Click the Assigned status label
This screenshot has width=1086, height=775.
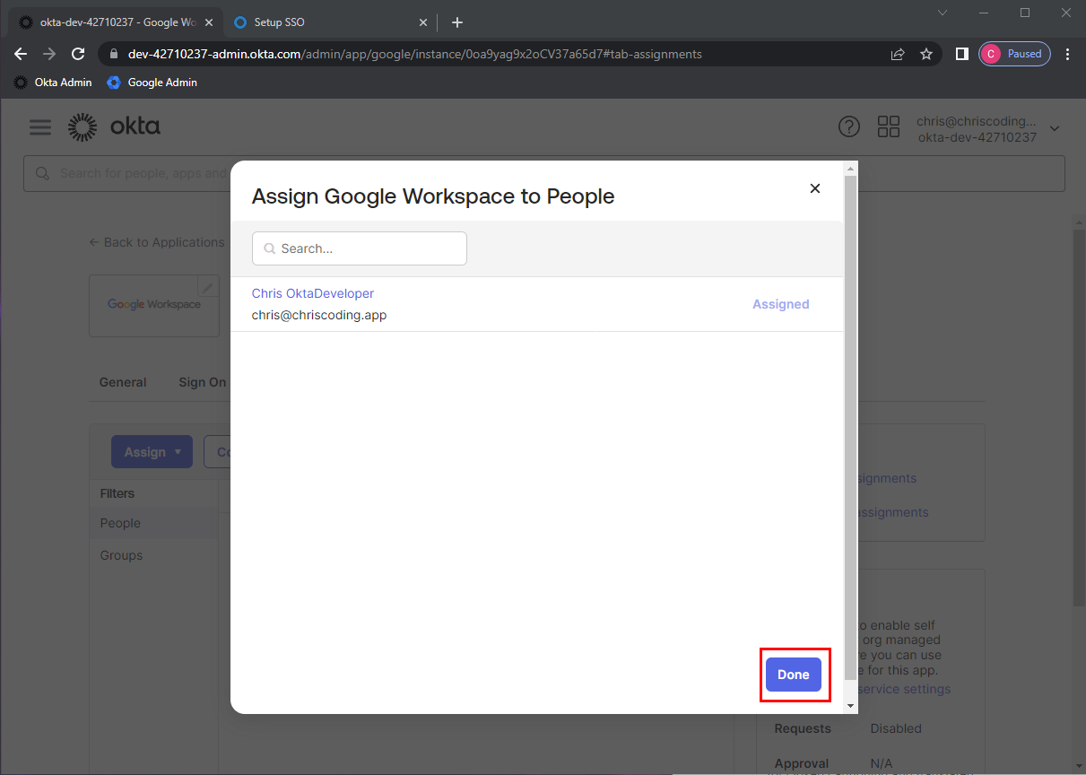(781, 304)
